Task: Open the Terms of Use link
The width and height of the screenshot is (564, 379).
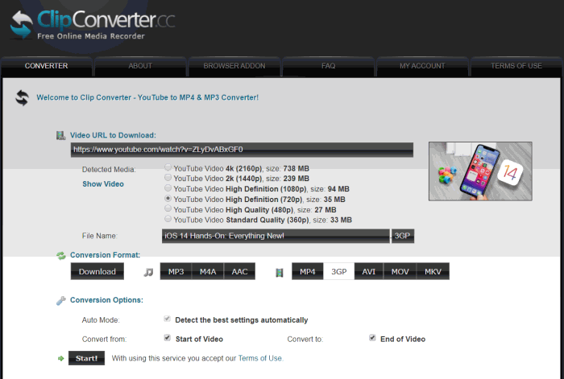Action: (x=260, y=358)
